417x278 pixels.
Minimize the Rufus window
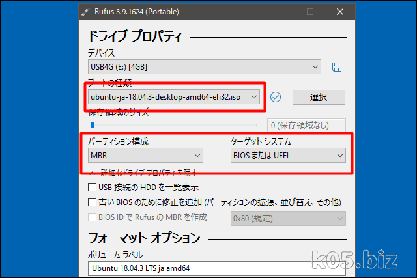(x=281, y=12)
